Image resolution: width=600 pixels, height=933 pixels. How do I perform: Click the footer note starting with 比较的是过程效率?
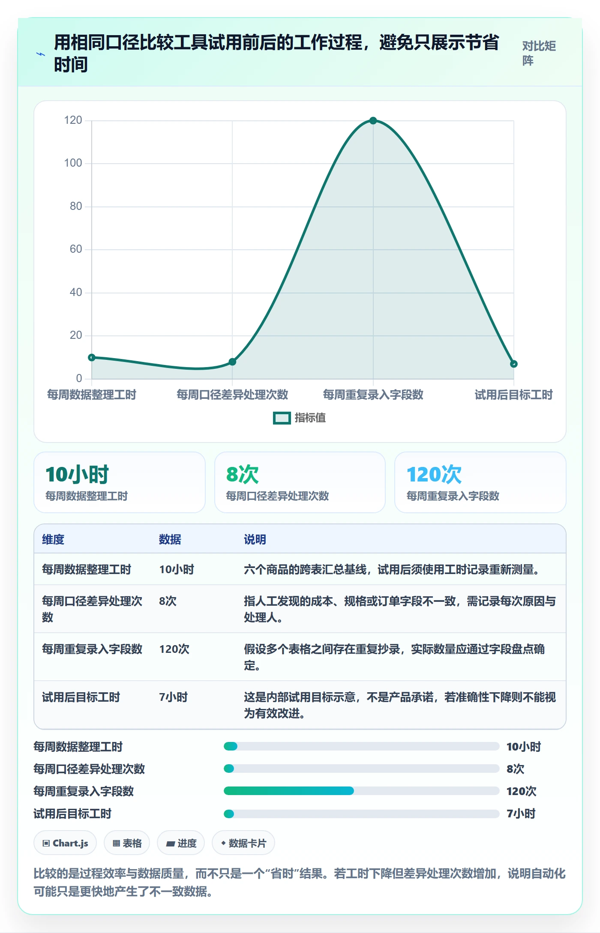[300, 882]
